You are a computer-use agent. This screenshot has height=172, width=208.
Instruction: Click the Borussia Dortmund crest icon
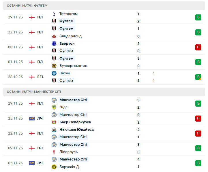[54, 167]
